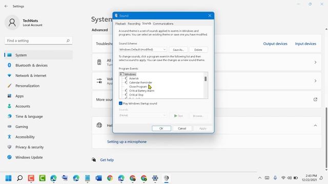Open Network & internet settings
Viewport: 328px width, 184px height.
38,76
